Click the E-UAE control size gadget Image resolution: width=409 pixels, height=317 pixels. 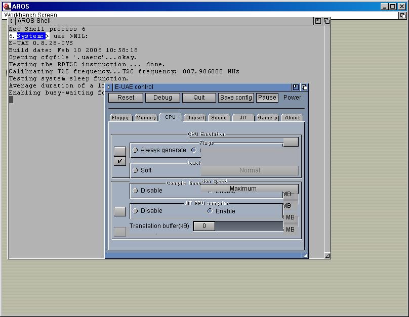(x=305, y=255)
